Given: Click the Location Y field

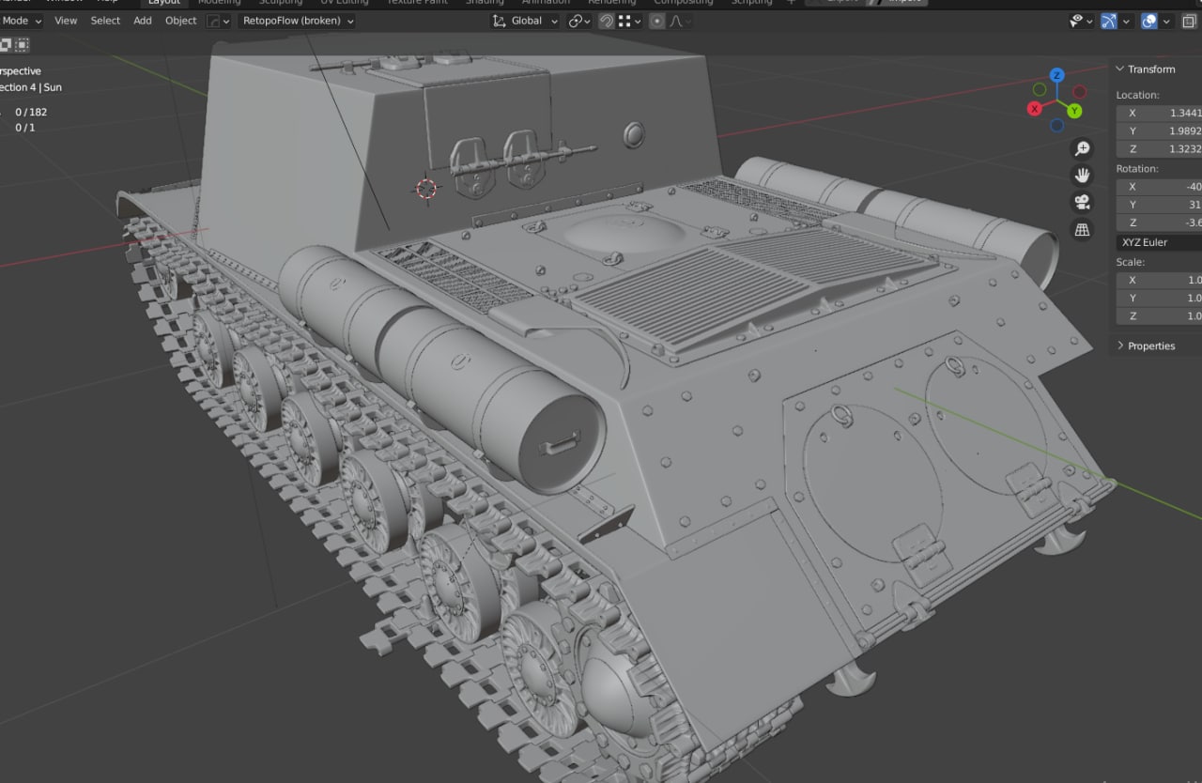Looking at the screenshot, I should tap(1159, 130).
